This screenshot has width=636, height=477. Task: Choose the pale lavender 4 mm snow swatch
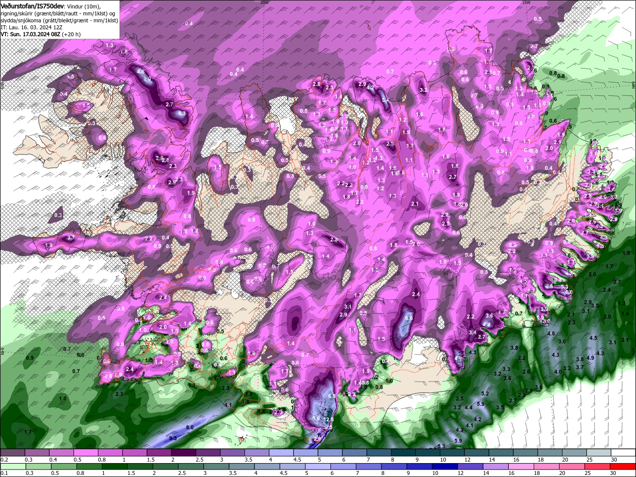click(x=280, y=453)
